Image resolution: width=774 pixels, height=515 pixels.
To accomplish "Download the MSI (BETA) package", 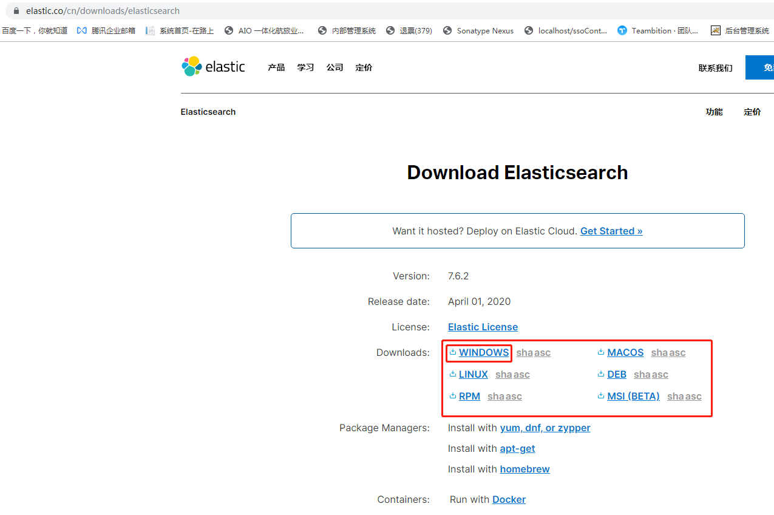I will pos(633,396).
